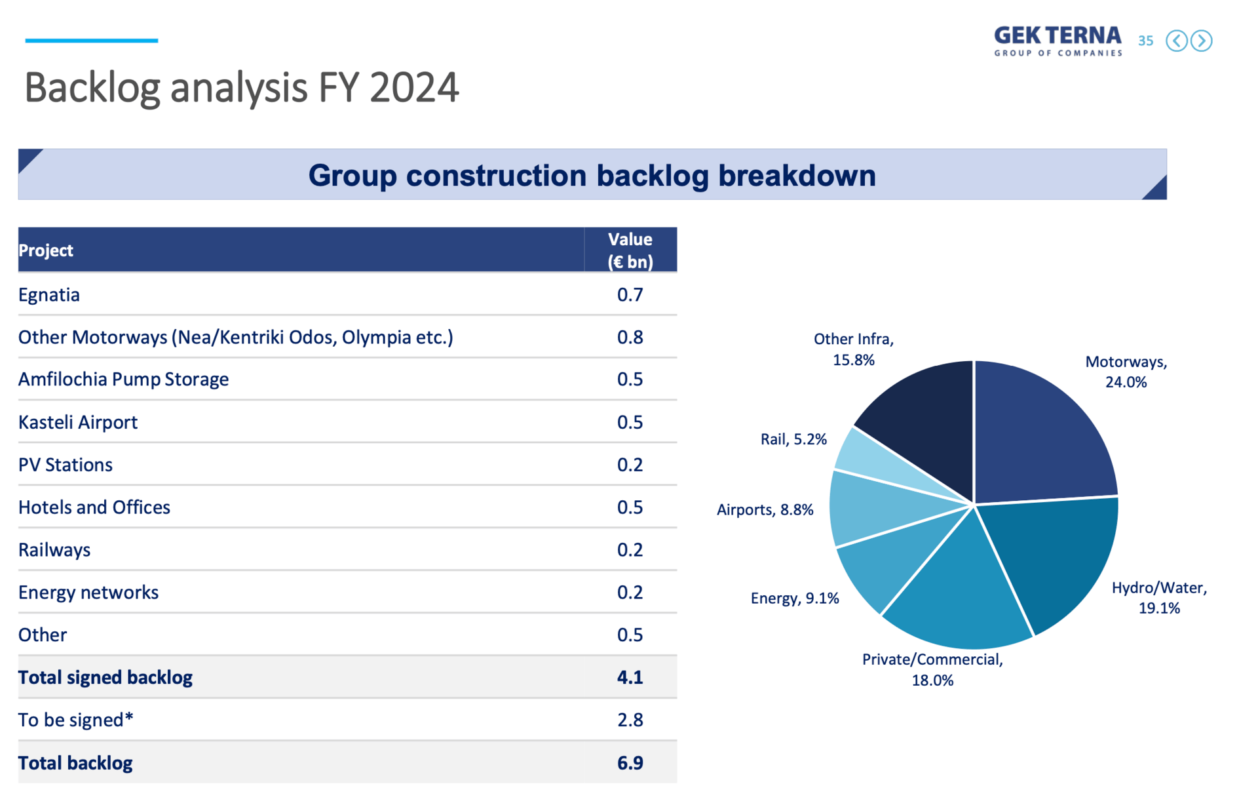Go to the previous slide arrow
The height and width of the screenshot is (805, 1258).
[x=1177, y=41]
